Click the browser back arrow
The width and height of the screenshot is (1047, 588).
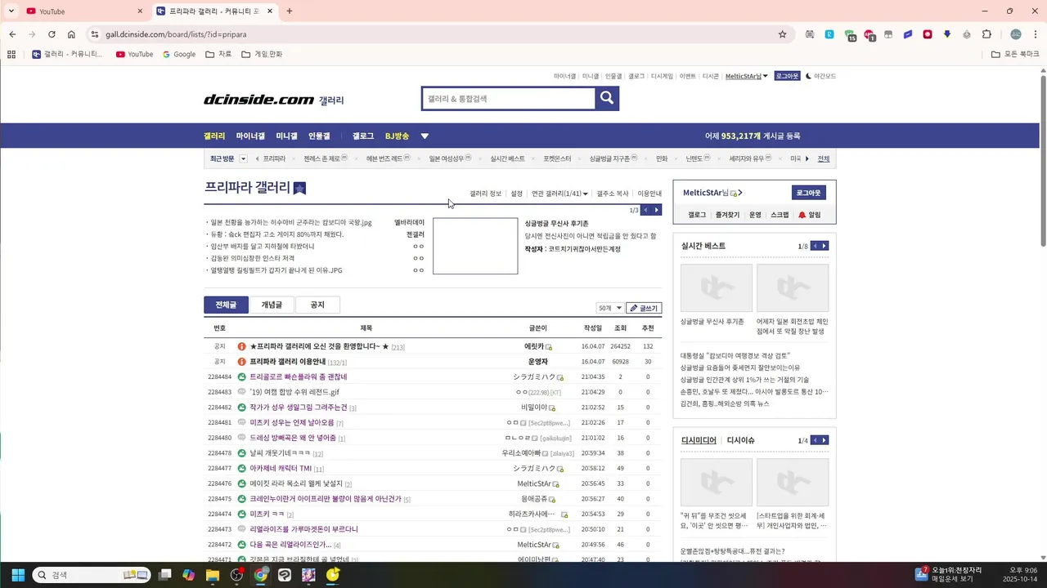(x=12, y=34)
